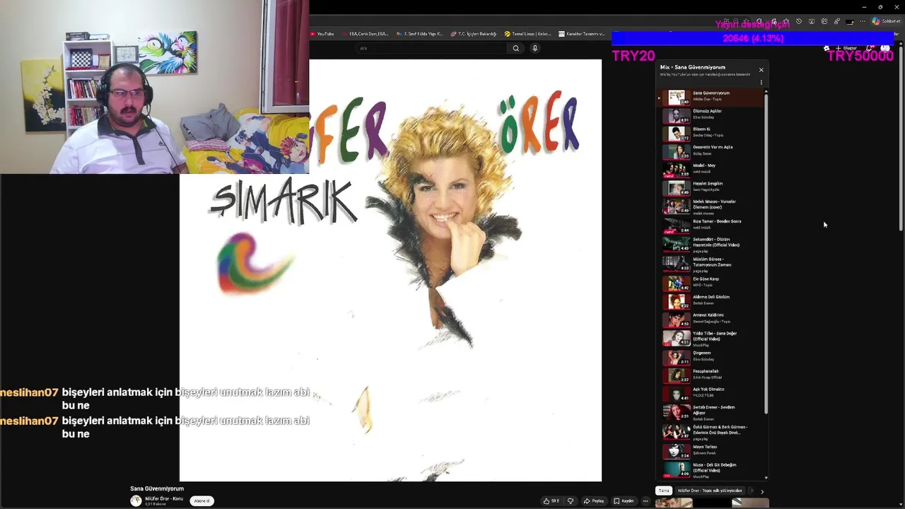Select Musa - Çek Git Bebeğim item
The image size is (905, 509).
point(711,469)
